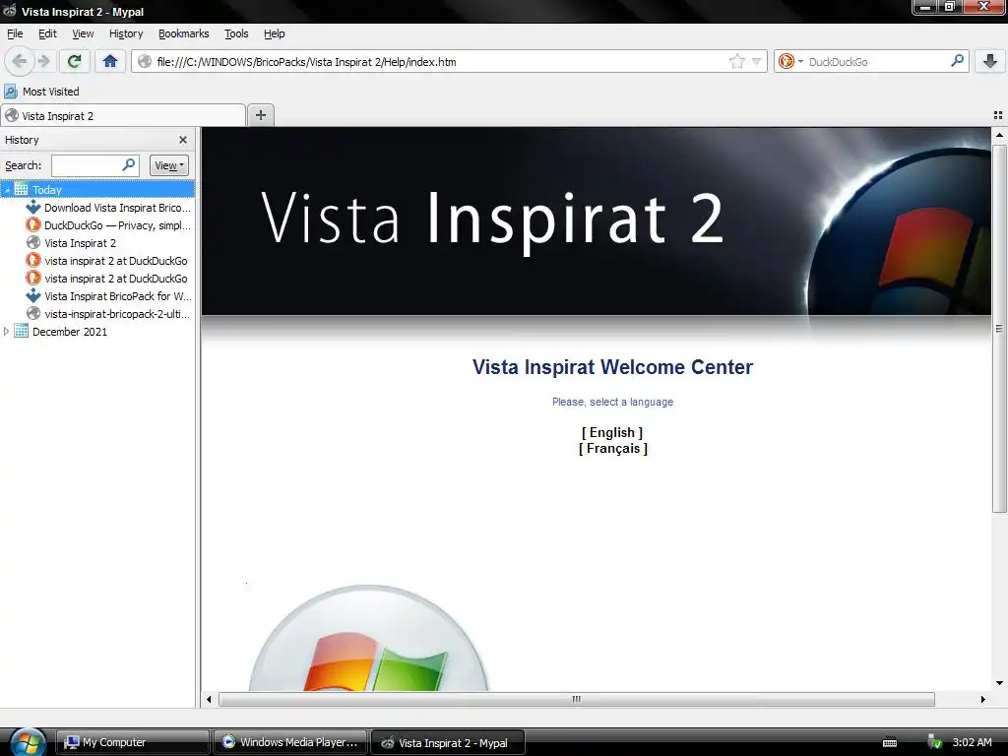Click the horizontal scrollbar right arrow
The height and width of the screenshot is (756, 1008).
tap(982, 699)
